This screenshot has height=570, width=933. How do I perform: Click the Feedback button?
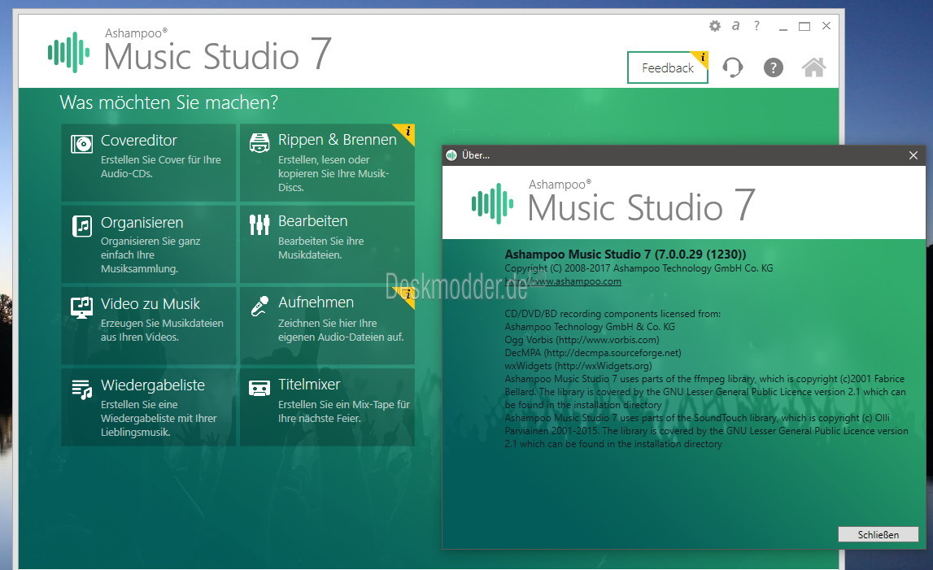[x=668, y=67]
